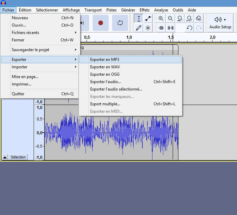Select the Envelope tool

click(x=148, y=19)
